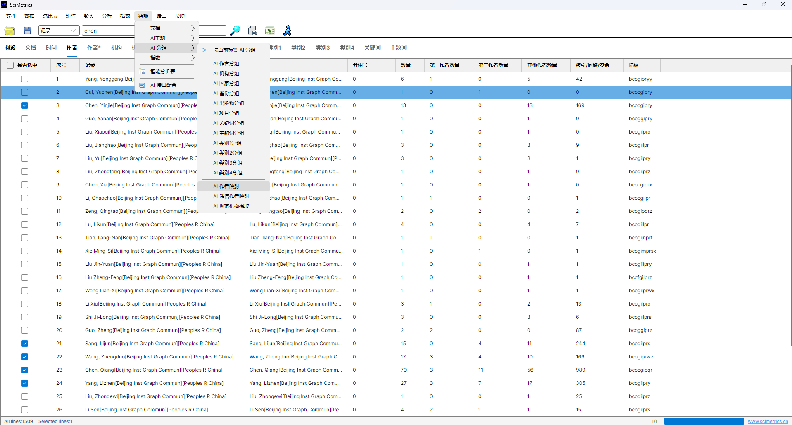The height and width of the screenshot is (425, 792).
Task: Select AI 关键词分组 menu item
Action: pyautogui.click(x=234, y=123)
